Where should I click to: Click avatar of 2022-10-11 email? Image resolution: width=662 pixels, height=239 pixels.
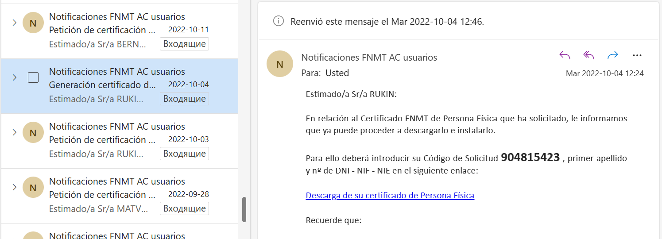click(33, 23)
